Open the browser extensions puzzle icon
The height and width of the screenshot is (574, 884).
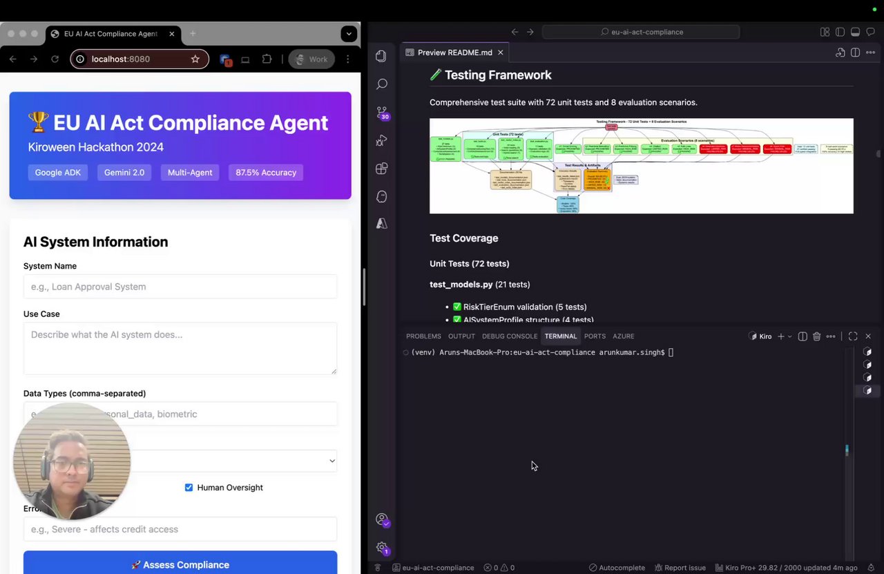coord(267,59)
